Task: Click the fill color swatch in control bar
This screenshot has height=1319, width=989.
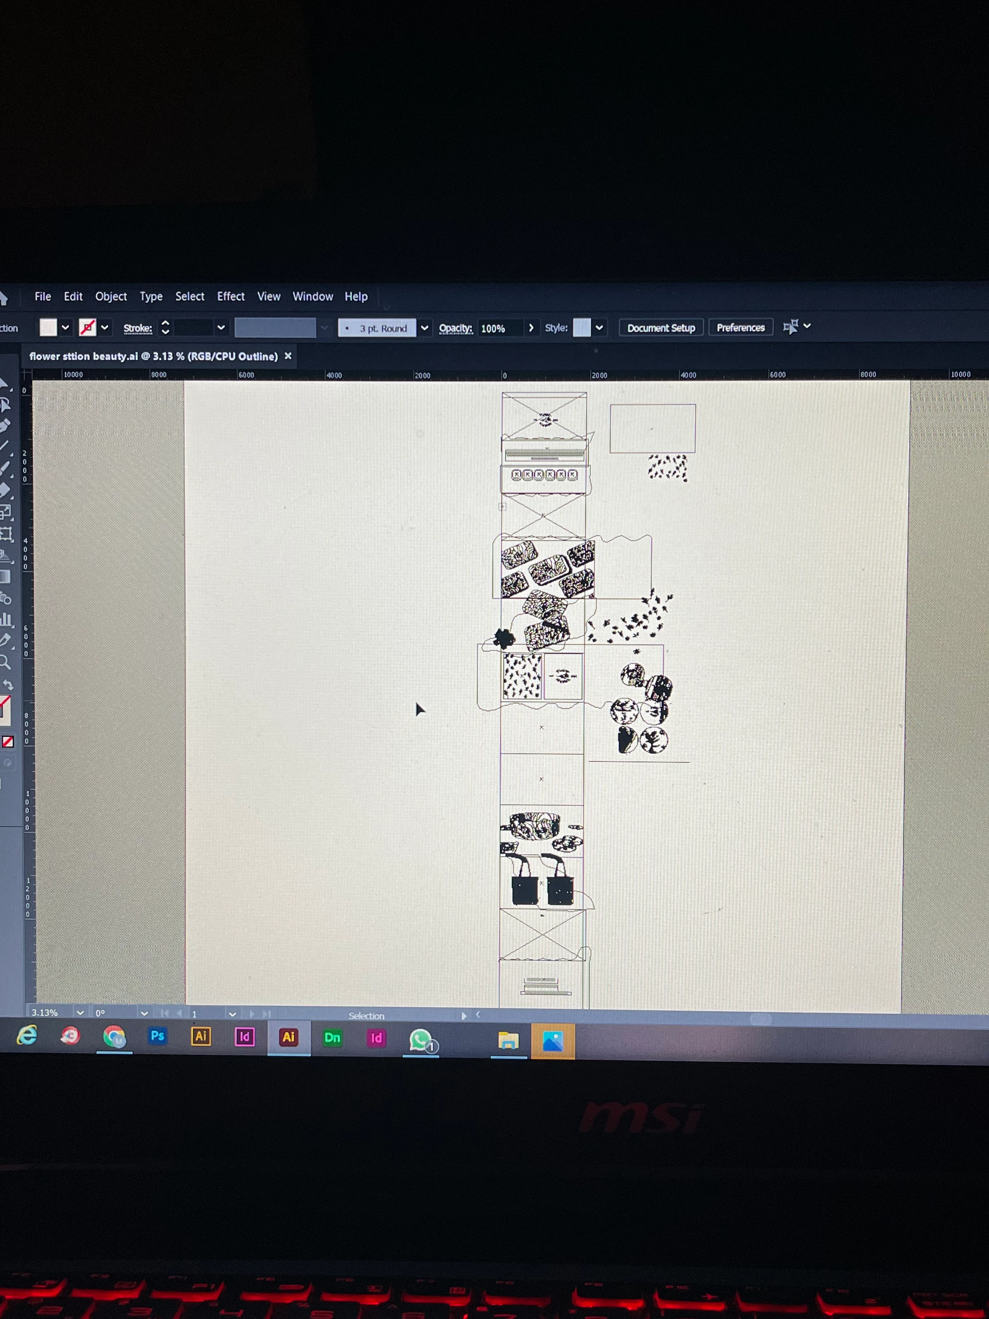Action: point(48,327)
